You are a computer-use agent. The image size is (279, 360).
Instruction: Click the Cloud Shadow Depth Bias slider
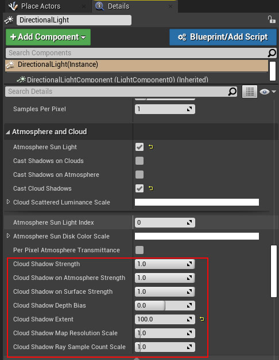(x=165, y=305)
